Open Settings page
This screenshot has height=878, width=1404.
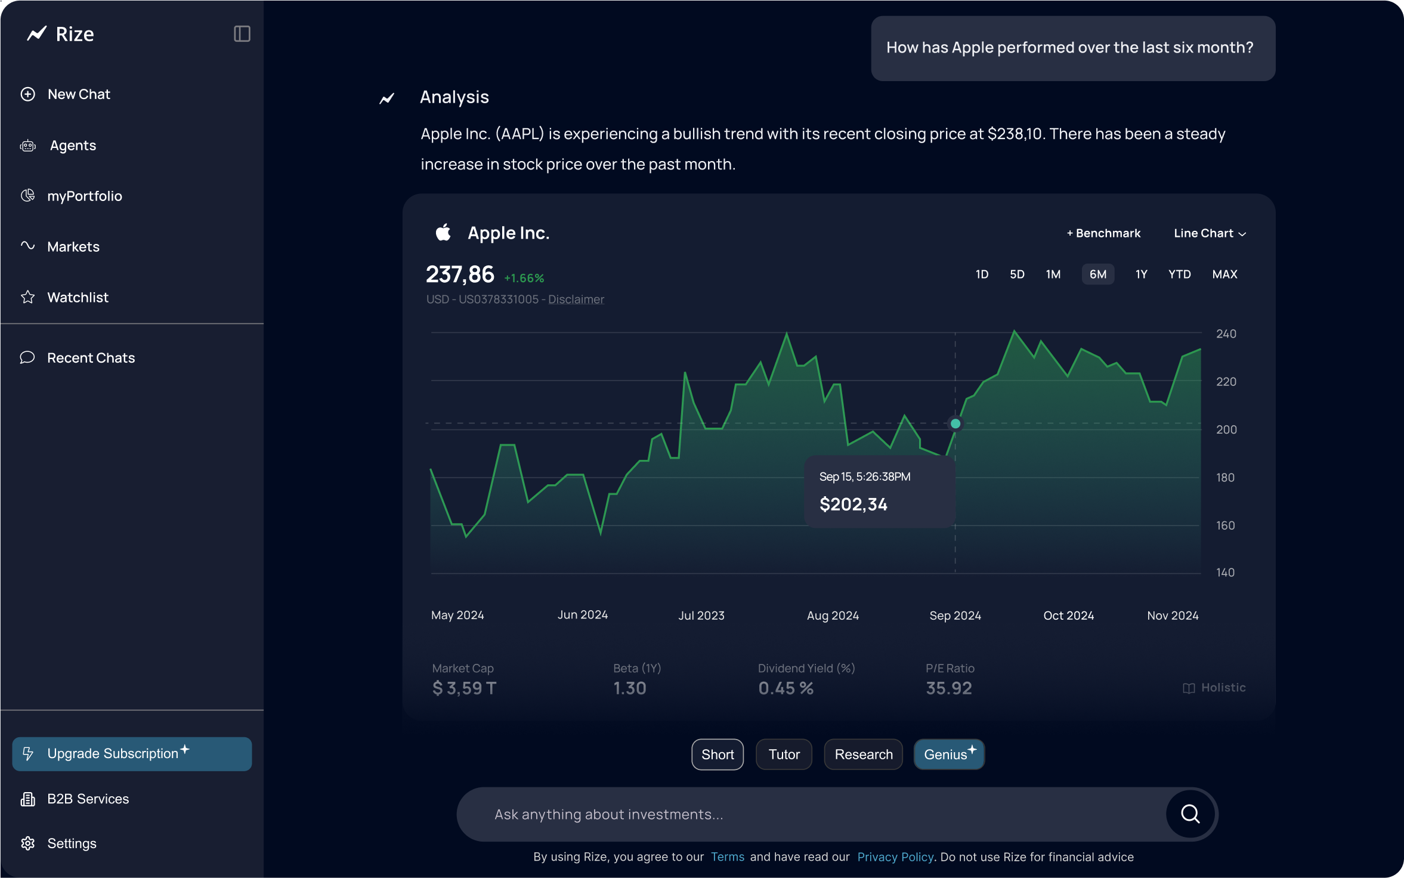click(x=72, y=843)
